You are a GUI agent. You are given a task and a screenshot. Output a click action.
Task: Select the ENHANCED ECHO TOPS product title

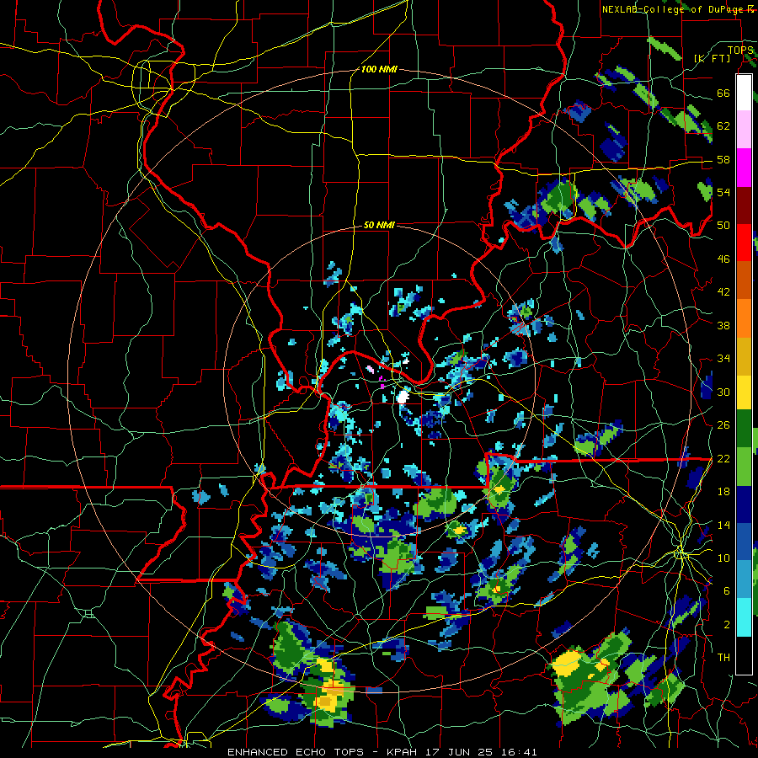coord(298,752)
